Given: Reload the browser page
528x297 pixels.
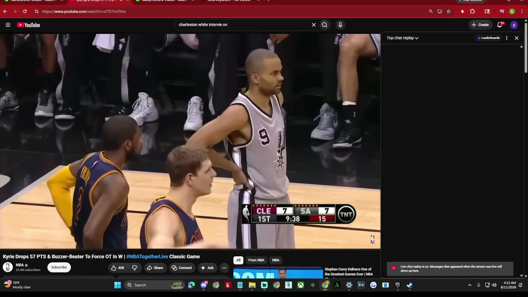Looking at the screenshot, I should pyautogui.click(x=25, y=12).
